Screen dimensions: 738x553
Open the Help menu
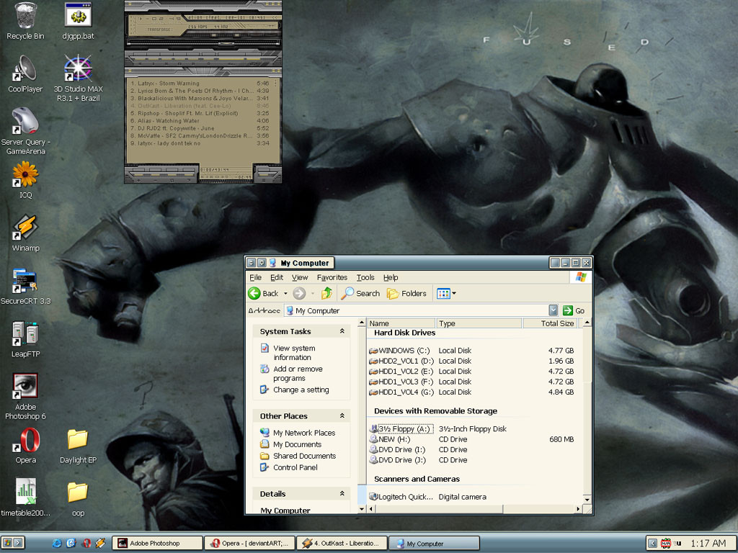click(x=391, y=277)
